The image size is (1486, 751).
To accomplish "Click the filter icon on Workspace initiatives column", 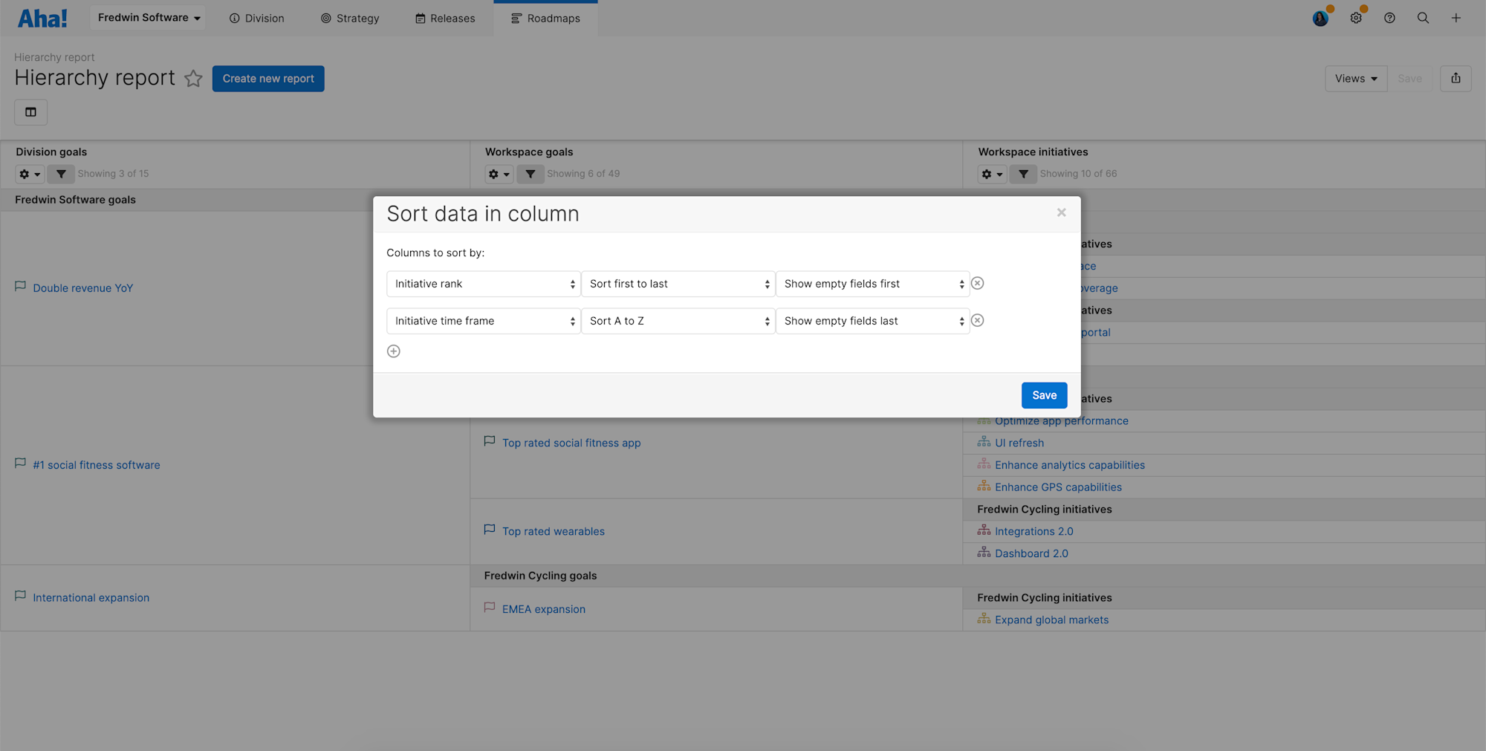I will click(1023, 174).
